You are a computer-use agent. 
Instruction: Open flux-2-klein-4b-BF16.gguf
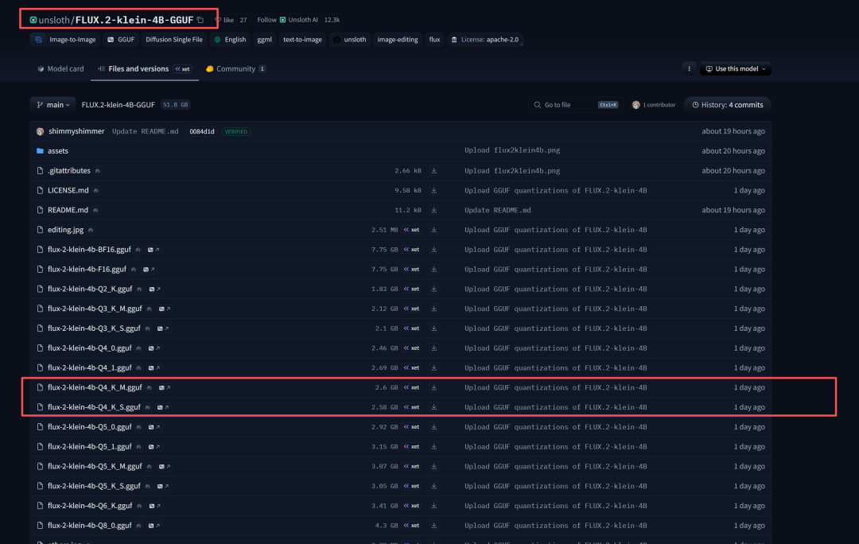[x=89, y=249]
